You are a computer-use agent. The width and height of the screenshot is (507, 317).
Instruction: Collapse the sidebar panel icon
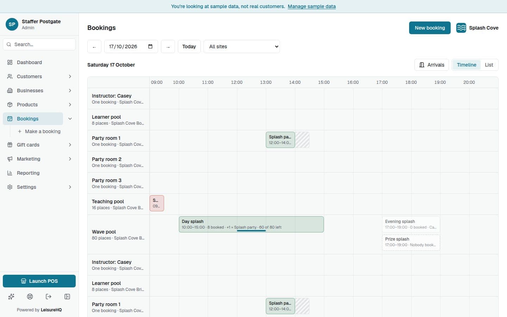67,297
